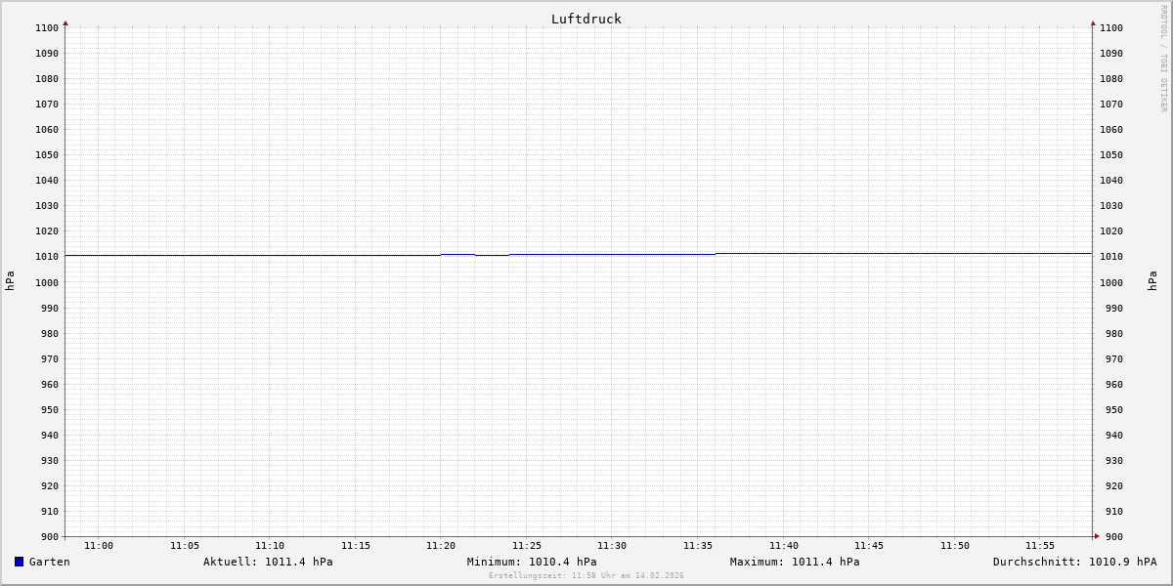Click the red arrow at x-axis right end
The width and height of the screenshot is (1173, 586).
(1097, 535)
